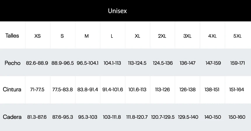251x131 pixels.
Task: Select Pecho value 82.6-88.9
Action: click(37, 63)
